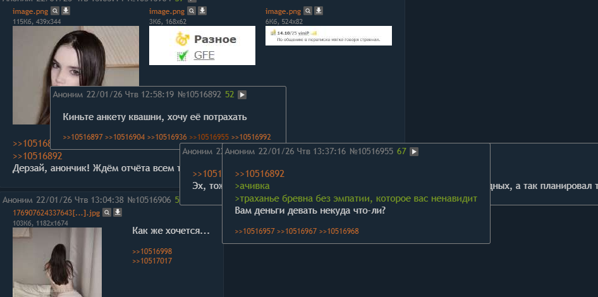Go to the reply >>10516968
The image size is (598, 297).
tap(339, 231)
